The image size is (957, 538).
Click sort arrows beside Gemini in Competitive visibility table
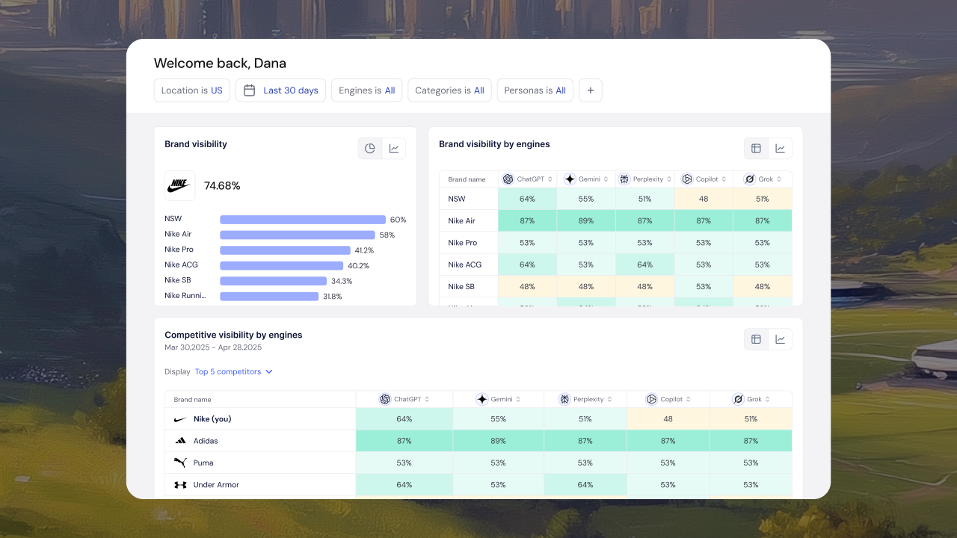point(518,400)
